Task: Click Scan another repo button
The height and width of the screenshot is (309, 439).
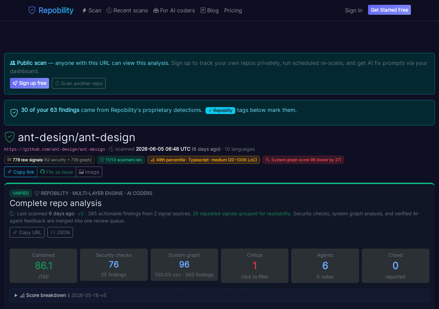Action: pyautogui.click(x=79, y=83)
